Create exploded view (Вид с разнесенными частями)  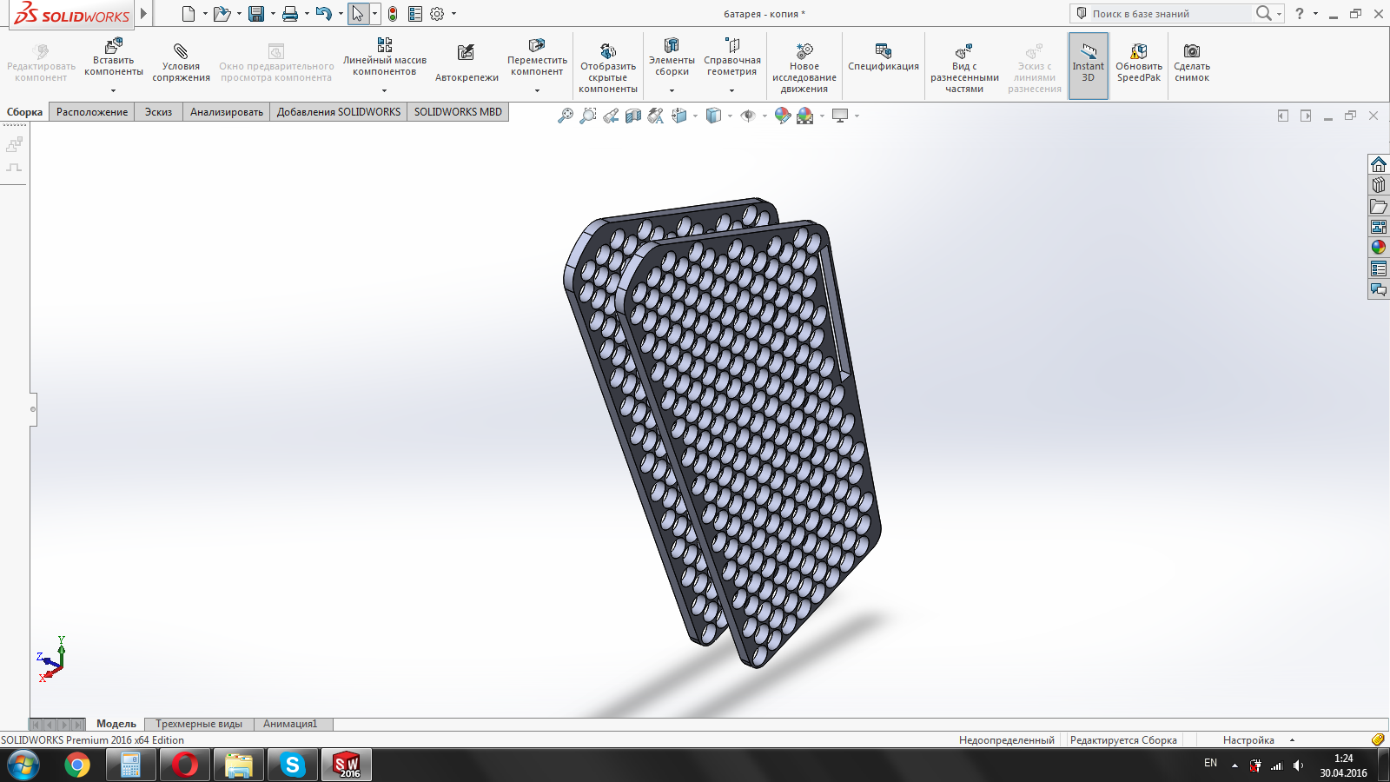963,51
